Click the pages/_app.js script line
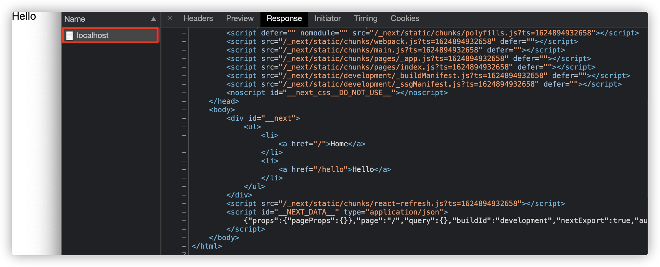 click(x=408, y=59)
